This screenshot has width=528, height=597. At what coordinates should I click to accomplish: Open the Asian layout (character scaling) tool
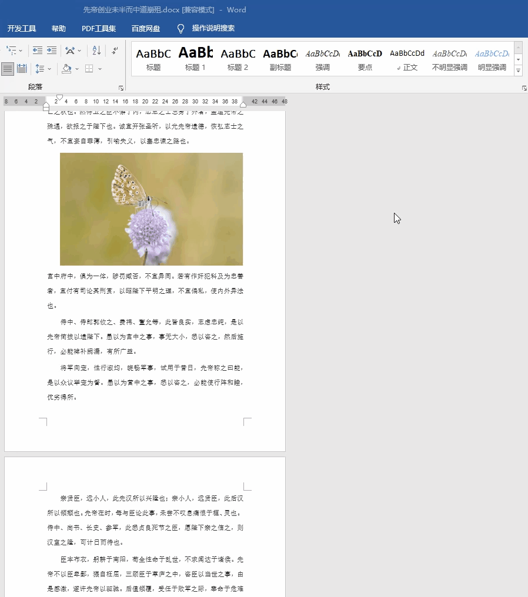pos(70,51)
